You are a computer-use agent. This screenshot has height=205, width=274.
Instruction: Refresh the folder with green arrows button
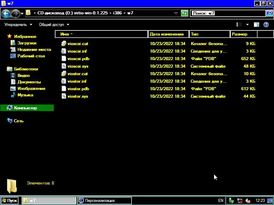[x=184, y=13]
